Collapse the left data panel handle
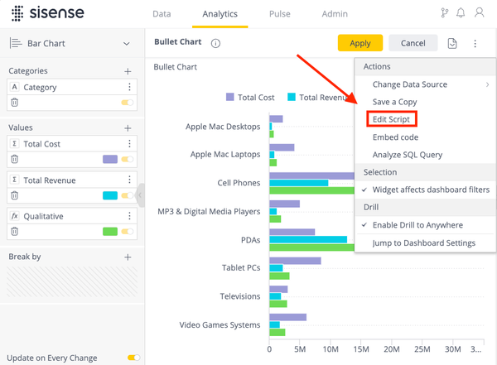 click(140, 195)
